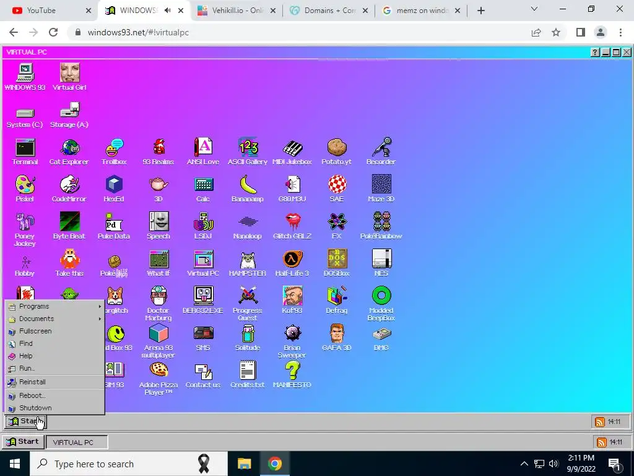Open the RSS feed icon in outer tray
Viewport: 634px width, 476px height.
602,442
